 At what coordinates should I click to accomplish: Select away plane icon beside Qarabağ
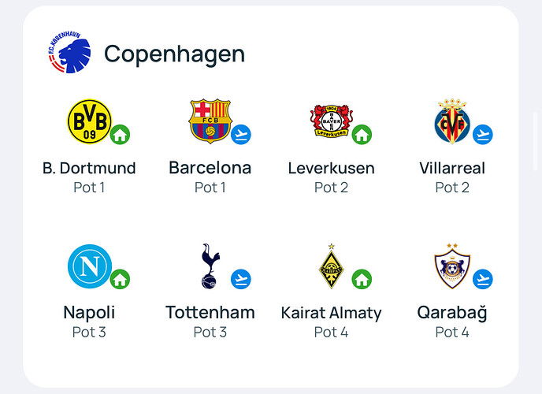tap(483, 279)
